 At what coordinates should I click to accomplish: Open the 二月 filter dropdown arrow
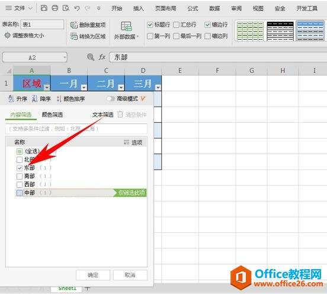[121, 88]
